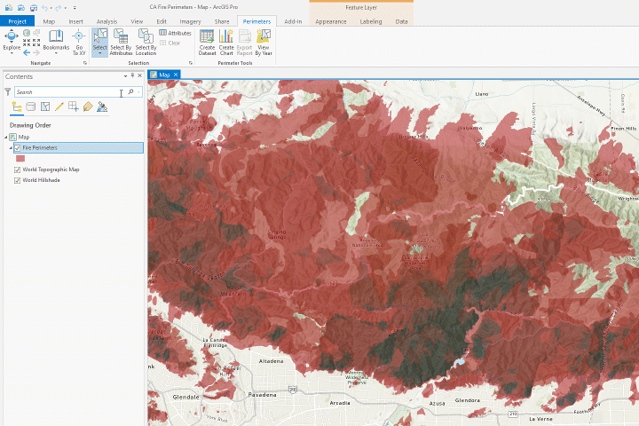Toggle World Topographic Map layer checkbox
This screenshot has width=639, height=426.
click(x=17, y=170)
